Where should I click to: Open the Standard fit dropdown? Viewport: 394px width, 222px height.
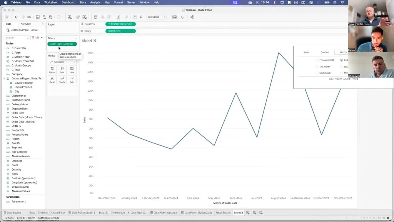pos(157,17)
